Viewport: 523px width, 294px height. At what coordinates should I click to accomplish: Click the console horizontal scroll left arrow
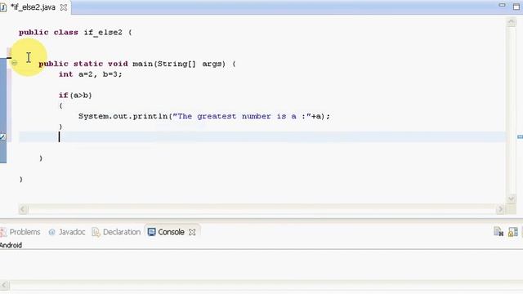point(4,285)
